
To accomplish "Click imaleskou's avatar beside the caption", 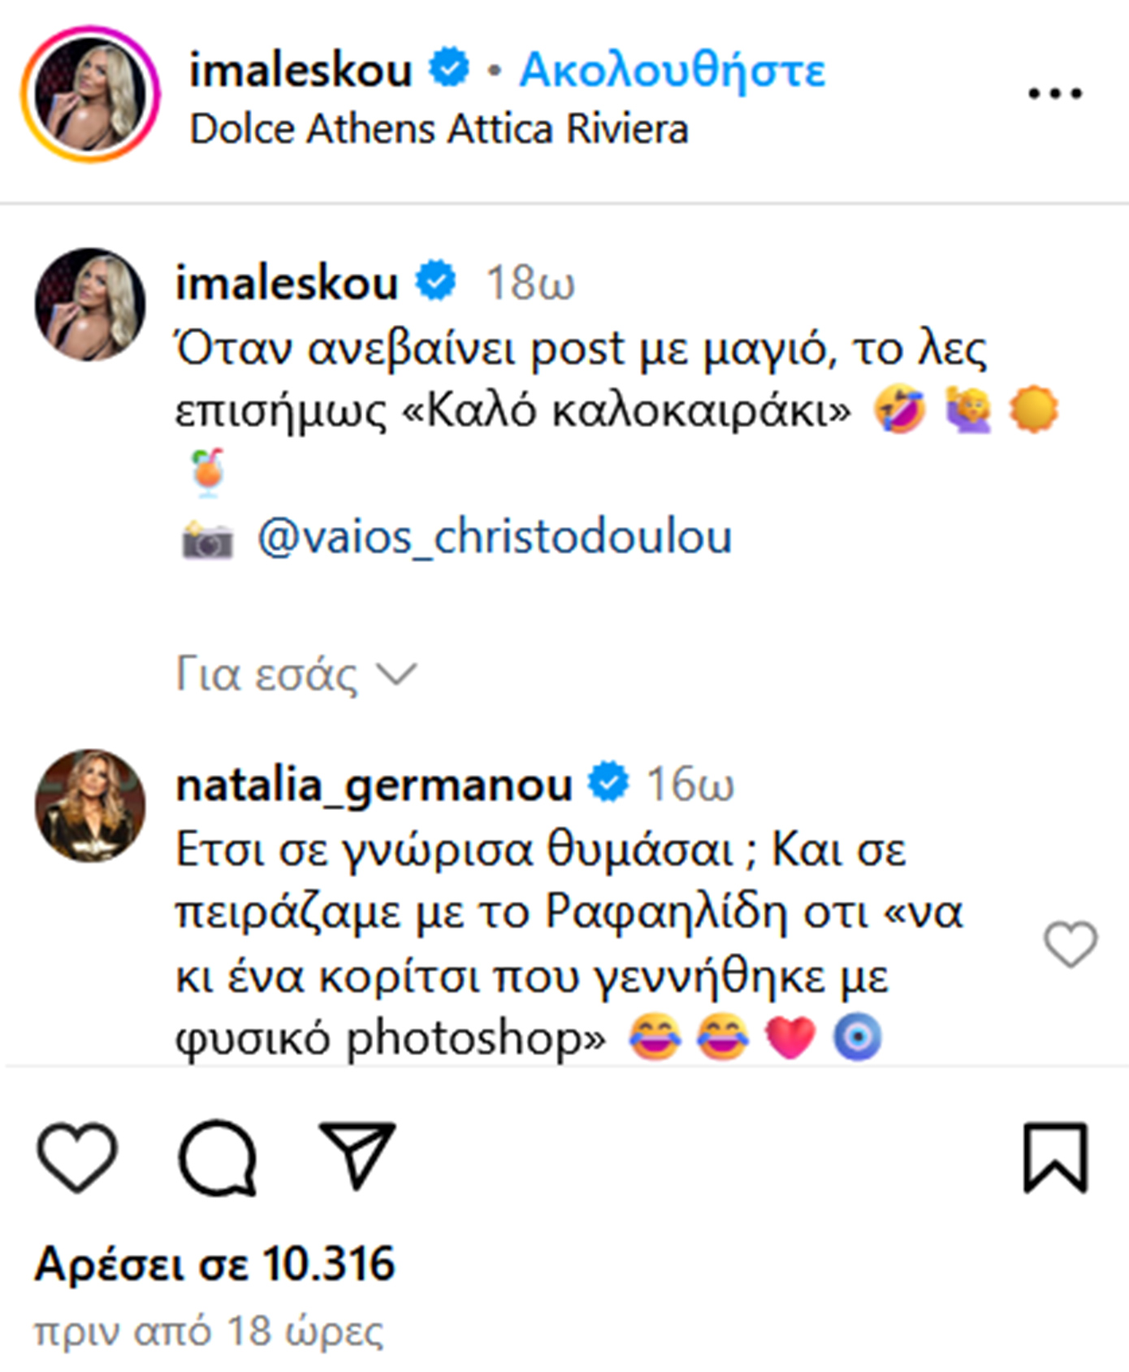I will coord(90,304).
